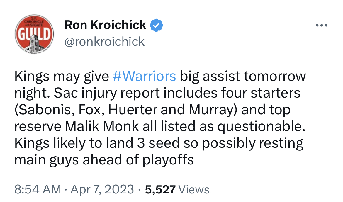Viewport: 343px width, 202px height.
Task: Click the 8:54 AM timestamp
Action: click(x=38, y=189)
